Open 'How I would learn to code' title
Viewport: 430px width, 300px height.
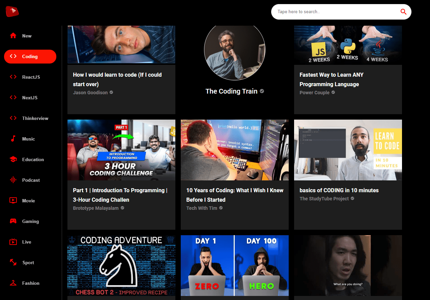[117, 79]
